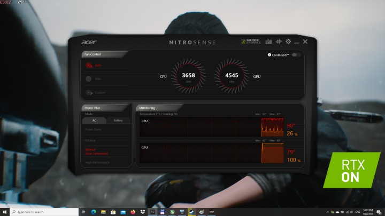Open the keyboard settings icon in NitroSense
Viewport: 385px width, 216px height.
[x=268, y=42]
